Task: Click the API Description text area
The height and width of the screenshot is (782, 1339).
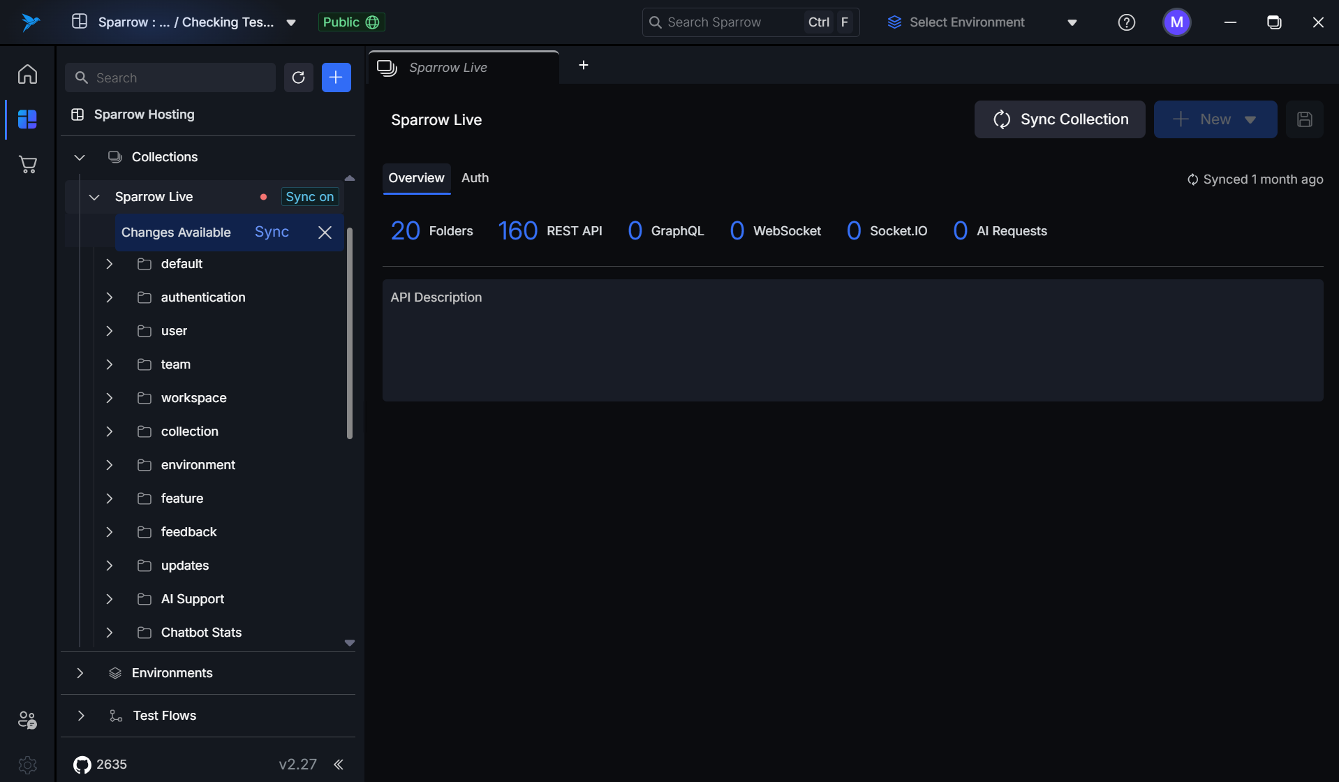Action: tap(852, 340)
